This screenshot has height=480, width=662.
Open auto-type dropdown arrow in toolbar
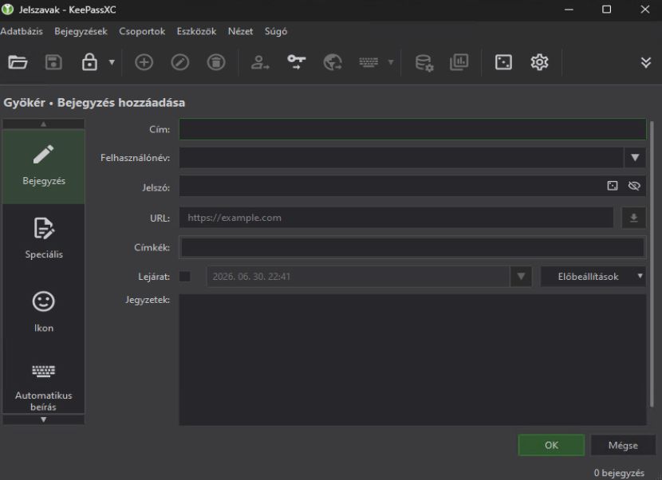click(x=391, y=62)
